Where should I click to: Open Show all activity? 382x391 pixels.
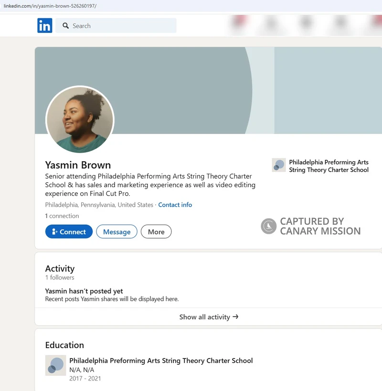click(209, 317)
